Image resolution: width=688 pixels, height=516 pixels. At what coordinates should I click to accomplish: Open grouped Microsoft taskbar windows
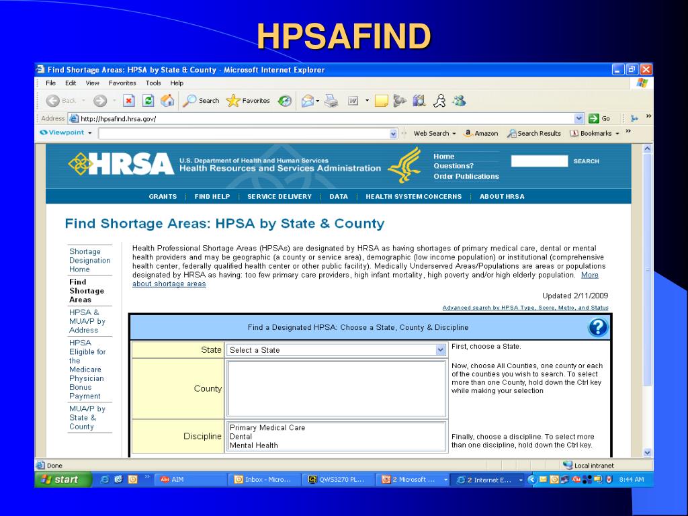coord(413,480)
